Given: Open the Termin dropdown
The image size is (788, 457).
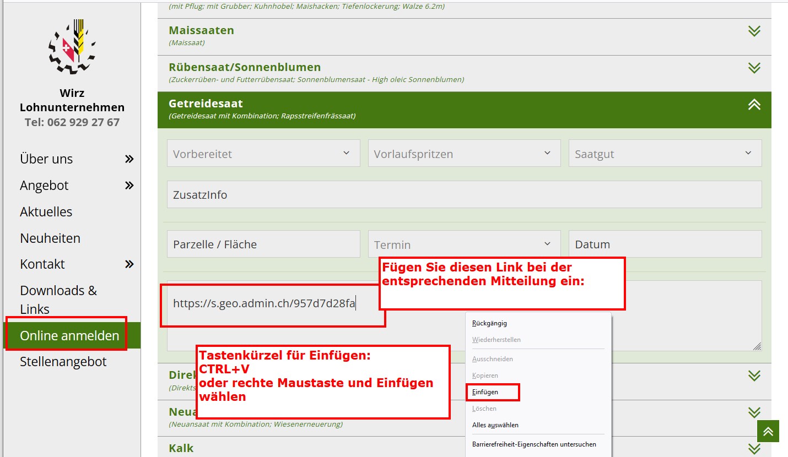Looking at the screenshot, I should pyautogui.click(x=464, y=244).
